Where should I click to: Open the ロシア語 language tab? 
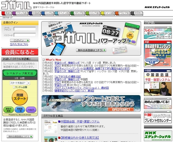tap(93, 13)
